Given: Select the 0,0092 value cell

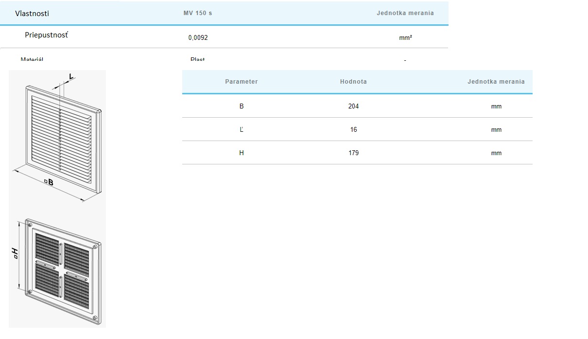Looking at the screenshot, I should coord(198,37).
